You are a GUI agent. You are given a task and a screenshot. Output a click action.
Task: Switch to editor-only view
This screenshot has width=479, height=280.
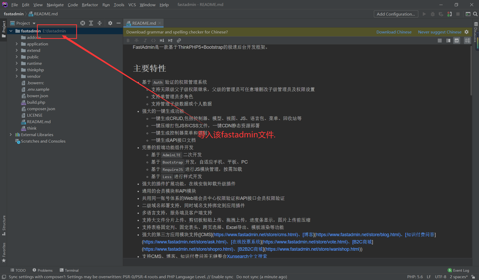point(440,40)
